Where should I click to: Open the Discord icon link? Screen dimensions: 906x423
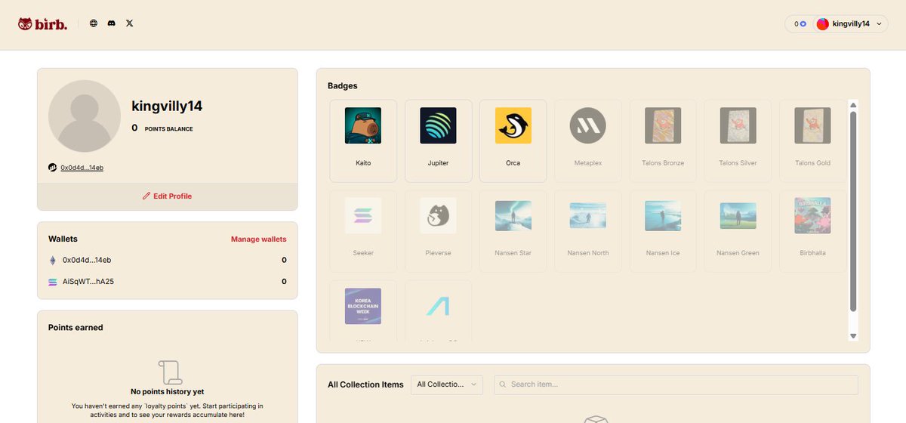click(x=112, y=23)
